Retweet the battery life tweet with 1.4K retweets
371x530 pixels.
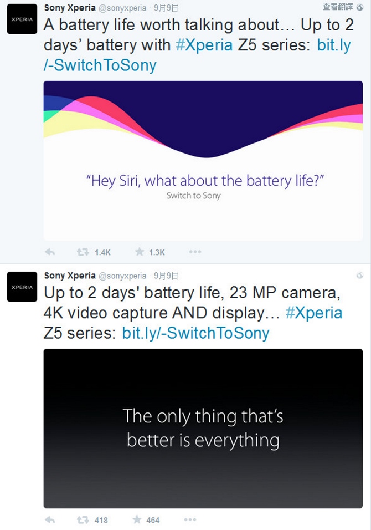coord(83,252)
